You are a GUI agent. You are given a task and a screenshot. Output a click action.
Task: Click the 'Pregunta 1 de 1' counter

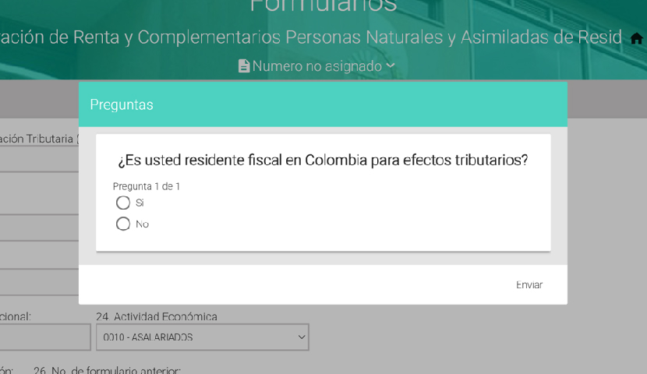[147, 186]
